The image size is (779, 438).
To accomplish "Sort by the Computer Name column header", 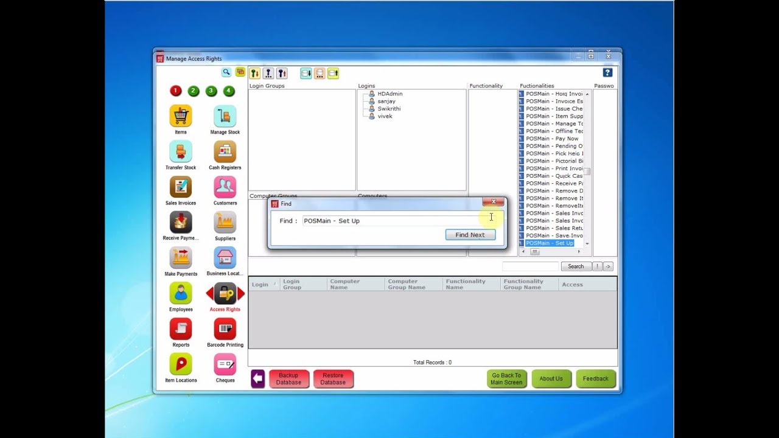I will (x=355, y=284).
